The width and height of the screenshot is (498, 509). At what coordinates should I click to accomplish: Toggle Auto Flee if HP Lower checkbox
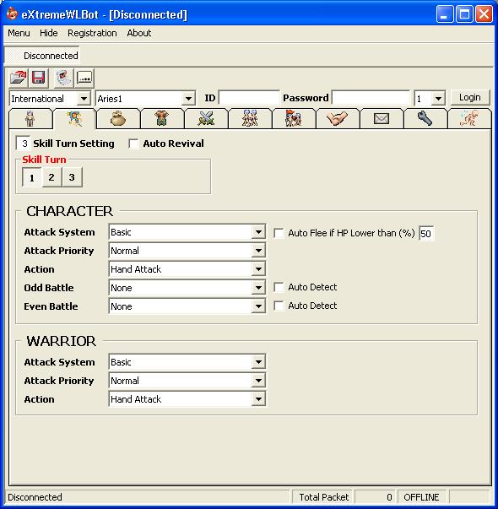[279, 233]
